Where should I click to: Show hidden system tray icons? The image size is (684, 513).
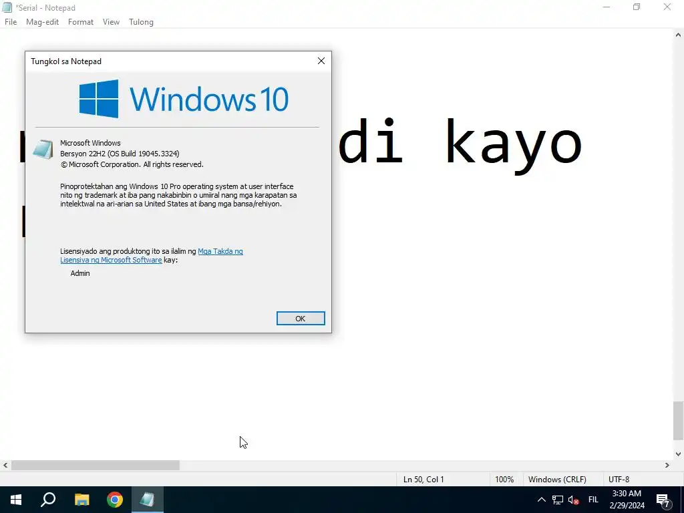[x=541, y=500]
